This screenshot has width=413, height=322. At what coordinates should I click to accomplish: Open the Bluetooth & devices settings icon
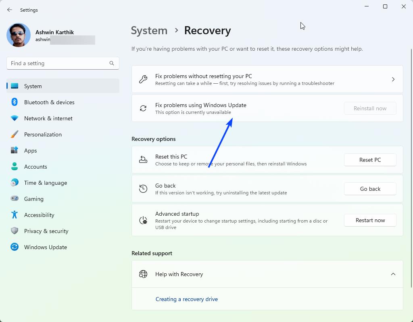(14, 102)
